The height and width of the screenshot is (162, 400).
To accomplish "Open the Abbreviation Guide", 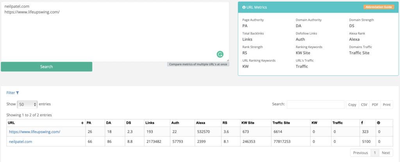I will (378, 7).
